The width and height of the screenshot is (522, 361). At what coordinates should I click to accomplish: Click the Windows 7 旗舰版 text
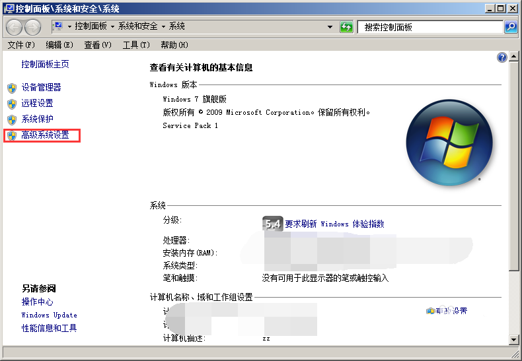tap(194, 99)
